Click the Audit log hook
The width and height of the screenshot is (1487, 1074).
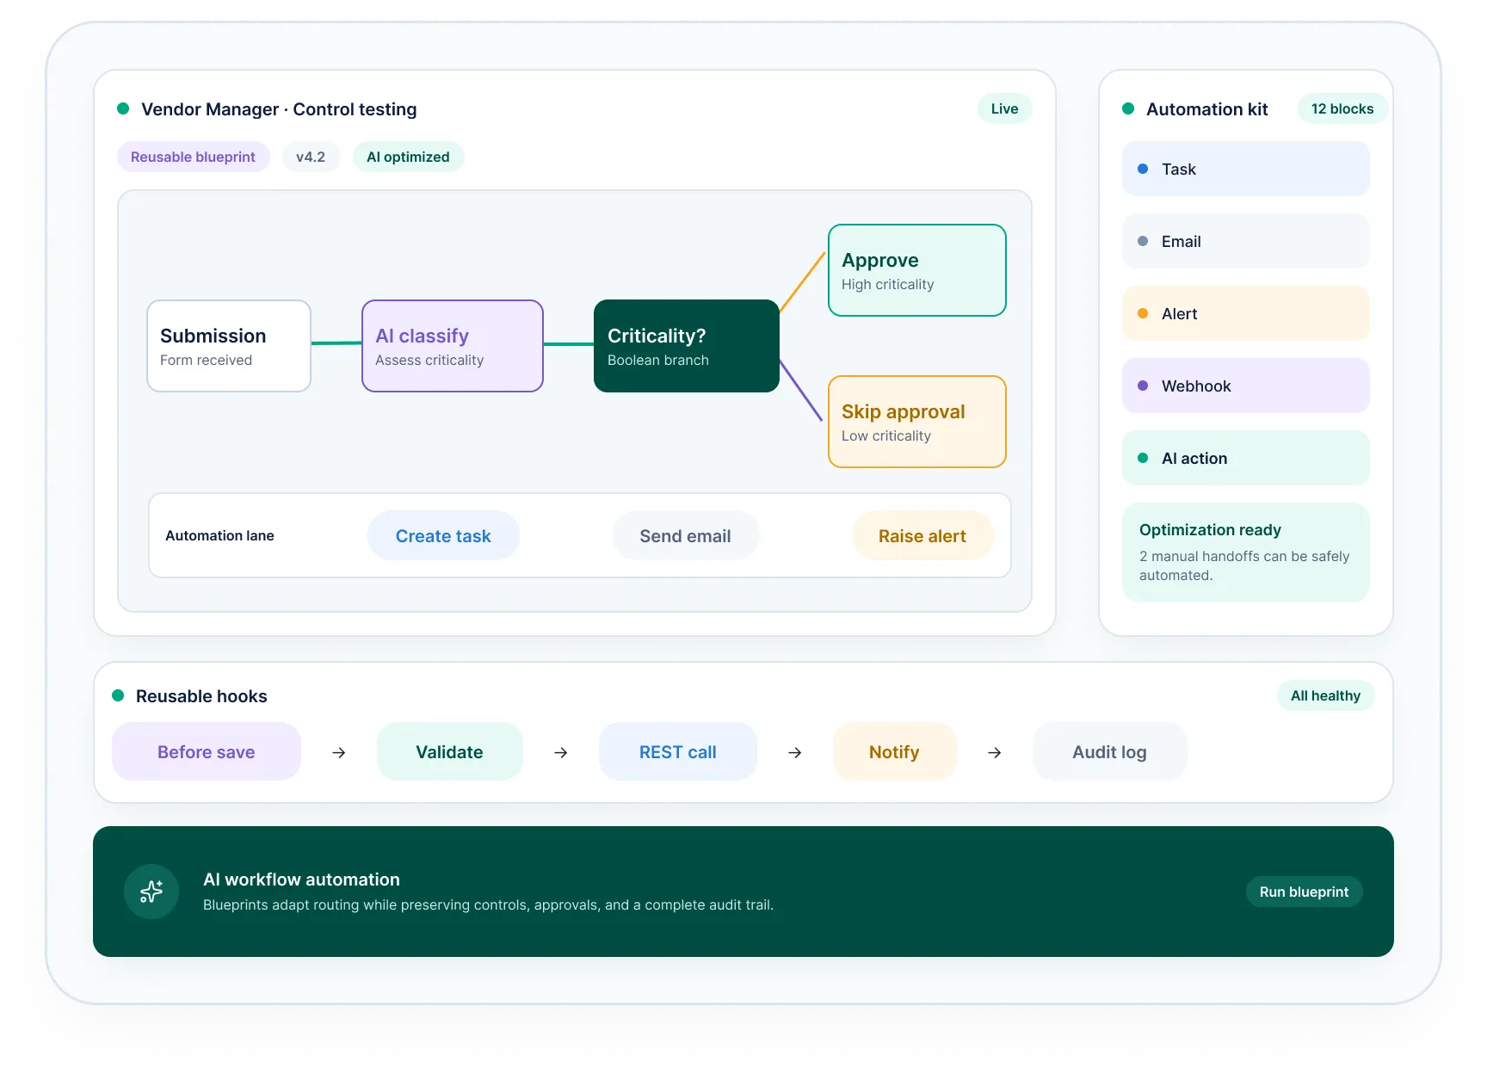pos(1109,751)
